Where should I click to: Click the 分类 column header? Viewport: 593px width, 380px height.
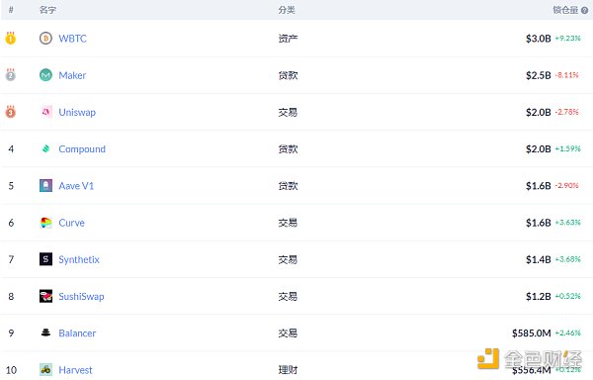(x=287, y=10)
